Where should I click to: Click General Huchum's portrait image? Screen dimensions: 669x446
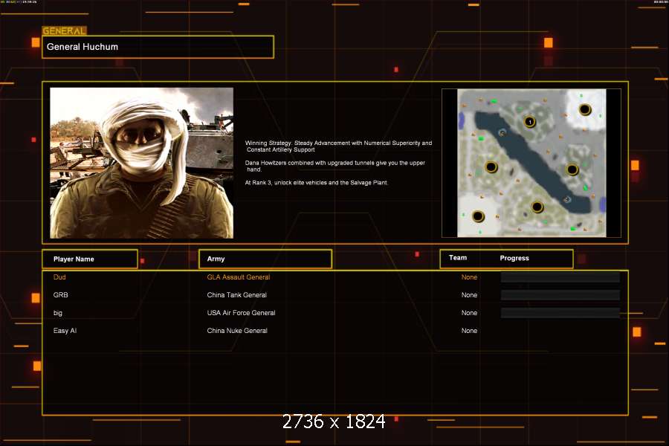141,163
